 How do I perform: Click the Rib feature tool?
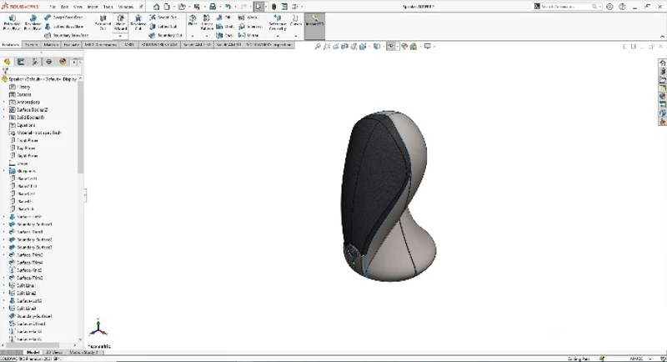pos(223,18)
